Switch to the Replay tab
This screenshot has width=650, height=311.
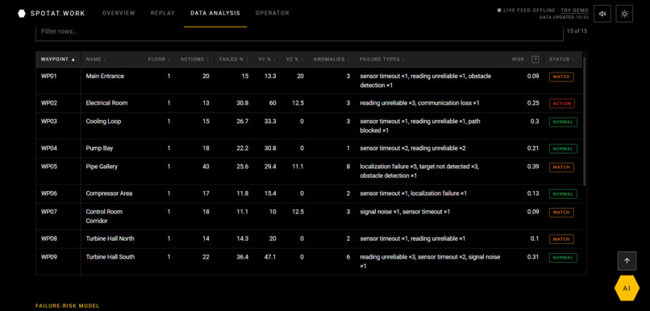[163, 13]
